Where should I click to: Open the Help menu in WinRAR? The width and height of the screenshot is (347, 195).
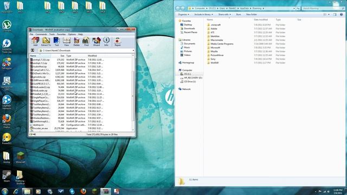(80, 35)
